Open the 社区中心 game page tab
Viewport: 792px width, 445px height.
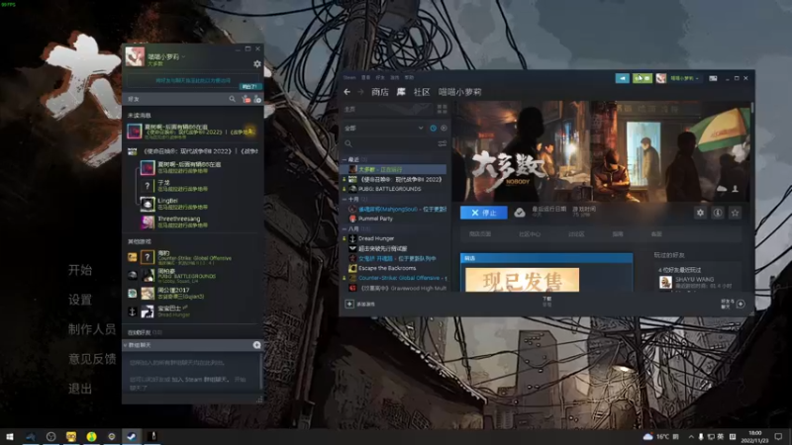(530, 234)
